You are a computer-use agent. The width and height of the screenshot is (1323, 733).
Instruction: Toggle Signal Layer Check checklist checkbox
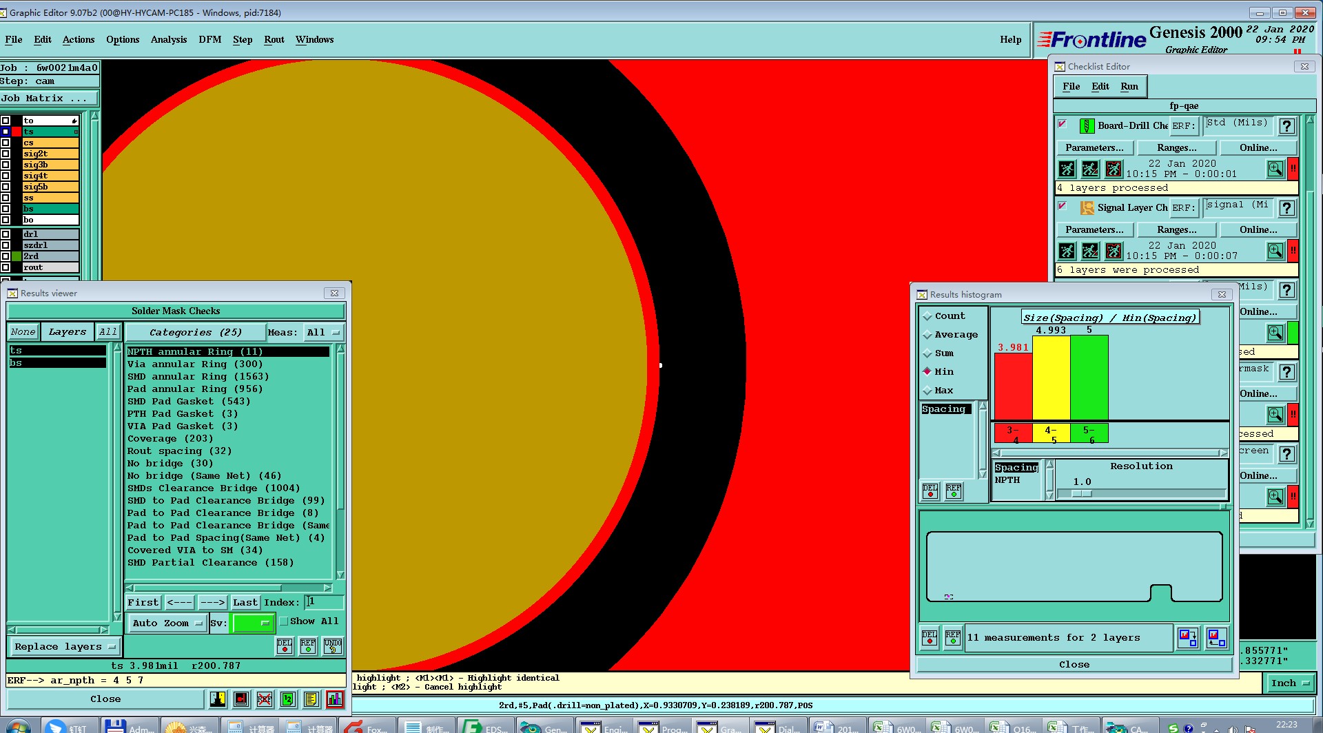1063,206
